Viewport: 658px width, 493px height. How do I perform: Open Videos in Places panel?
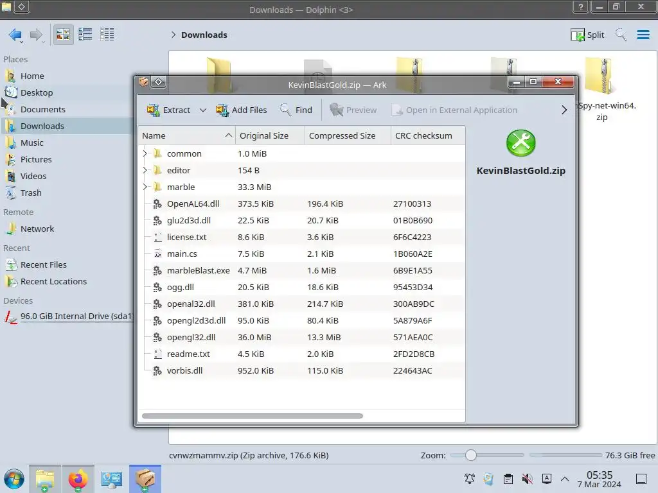(67, 177)
